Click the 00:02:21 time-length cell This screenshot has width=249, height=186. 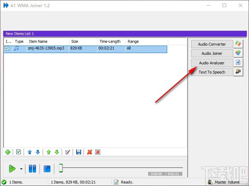pos(106,48)
